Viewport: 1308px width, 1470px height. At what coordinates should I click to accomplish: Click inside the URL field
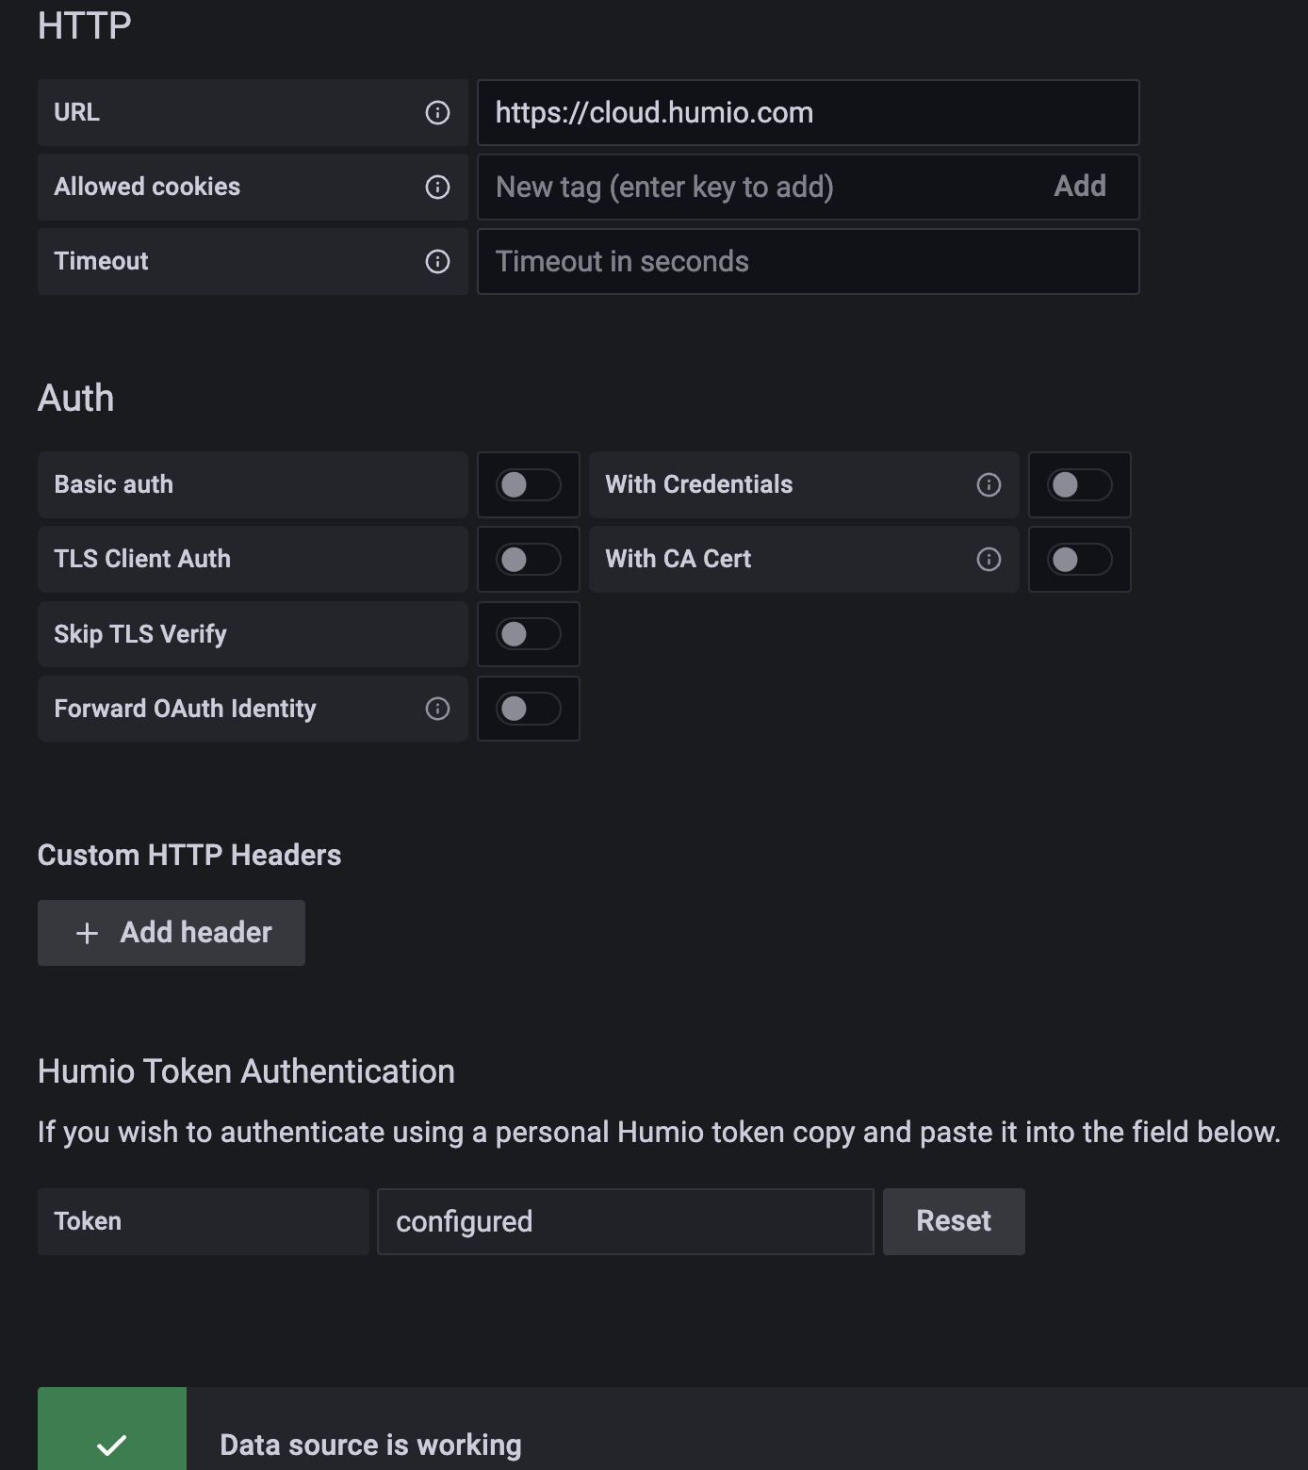[x=808, y=112]
